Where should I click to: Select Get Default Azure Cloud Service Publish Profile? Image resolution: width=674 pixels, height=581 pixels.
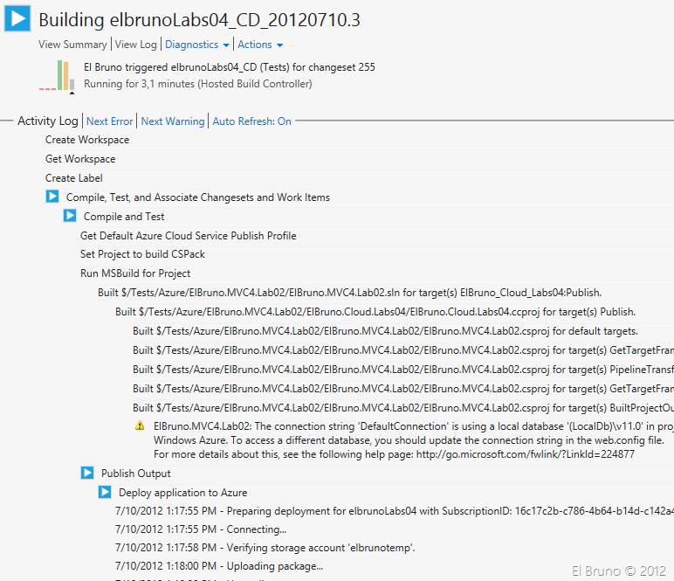point(189,236)
